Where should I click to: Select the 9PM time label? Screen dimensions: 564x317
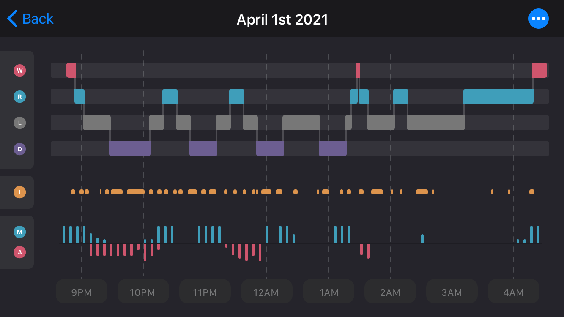point(82,292)
